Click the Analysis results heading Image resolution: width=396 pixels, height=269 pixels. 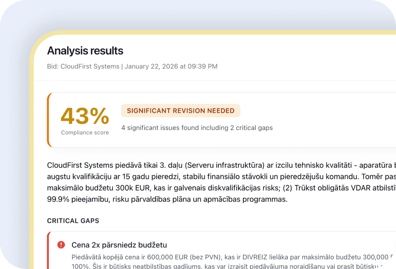click(85, 51)
